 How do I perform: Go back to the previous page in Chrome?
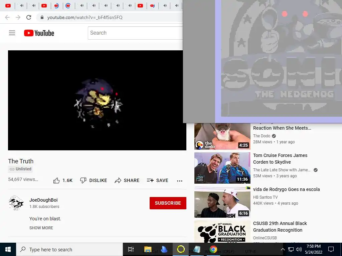7,17
